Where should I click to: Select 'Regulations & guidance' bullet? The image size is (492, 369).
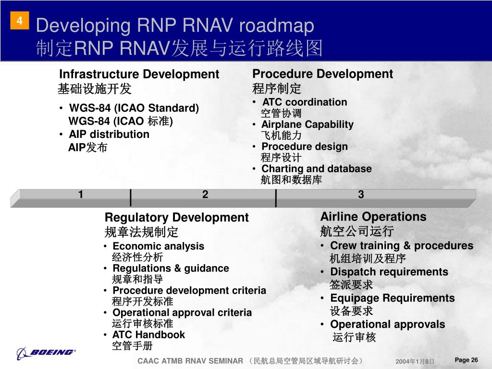click(171, 268)
